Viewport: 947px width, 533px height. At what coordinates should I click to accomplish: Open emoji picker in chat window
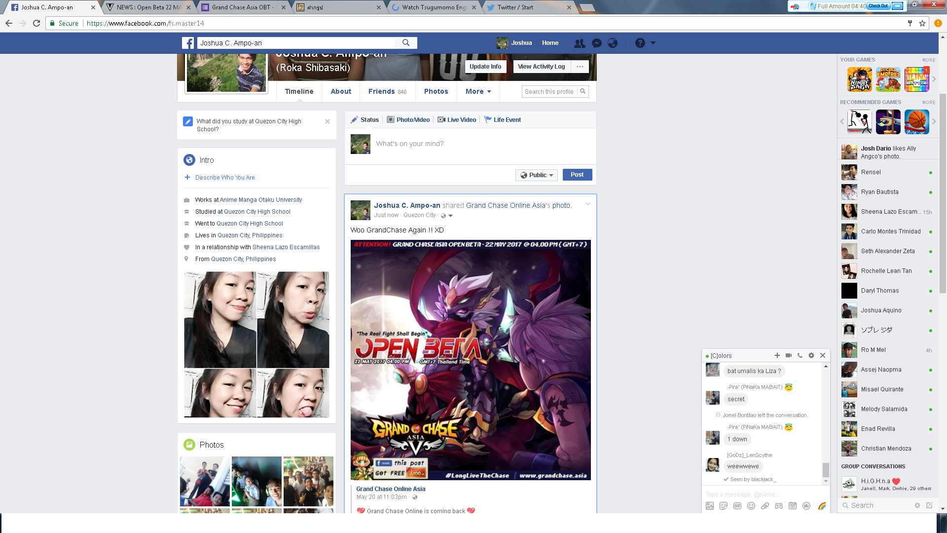tap(751, 506)
